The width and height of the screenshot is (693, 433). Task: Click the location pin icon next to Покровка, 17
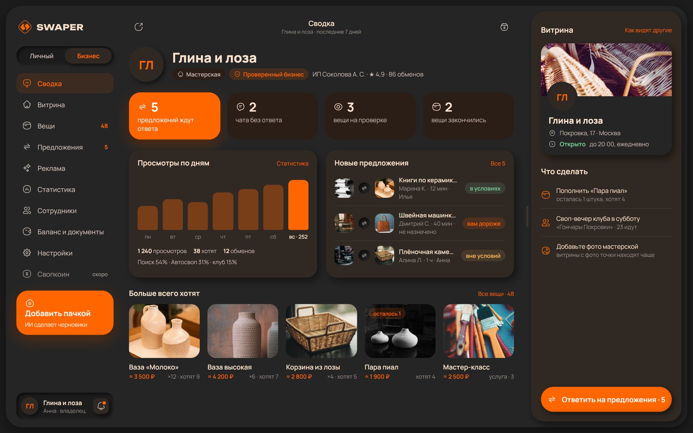(552, 133)
